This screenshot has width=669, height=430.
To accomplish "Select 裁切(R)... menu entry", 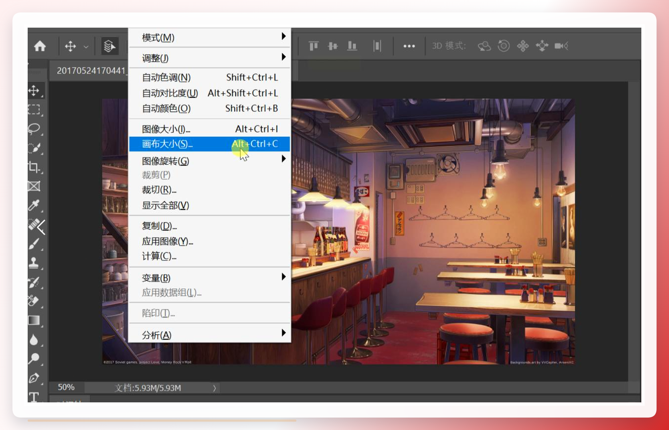I will point(209,190).
